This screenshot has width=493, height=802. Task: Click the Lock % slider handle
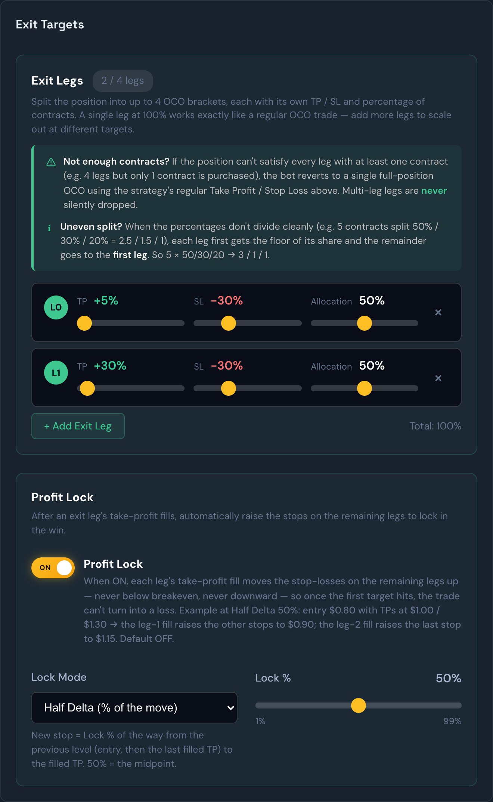click(359, 705)
